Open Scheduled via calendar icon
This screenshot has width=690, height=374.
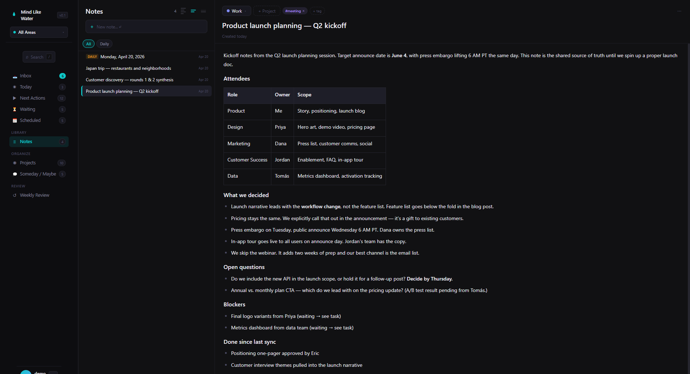click(x=15, y=120)
